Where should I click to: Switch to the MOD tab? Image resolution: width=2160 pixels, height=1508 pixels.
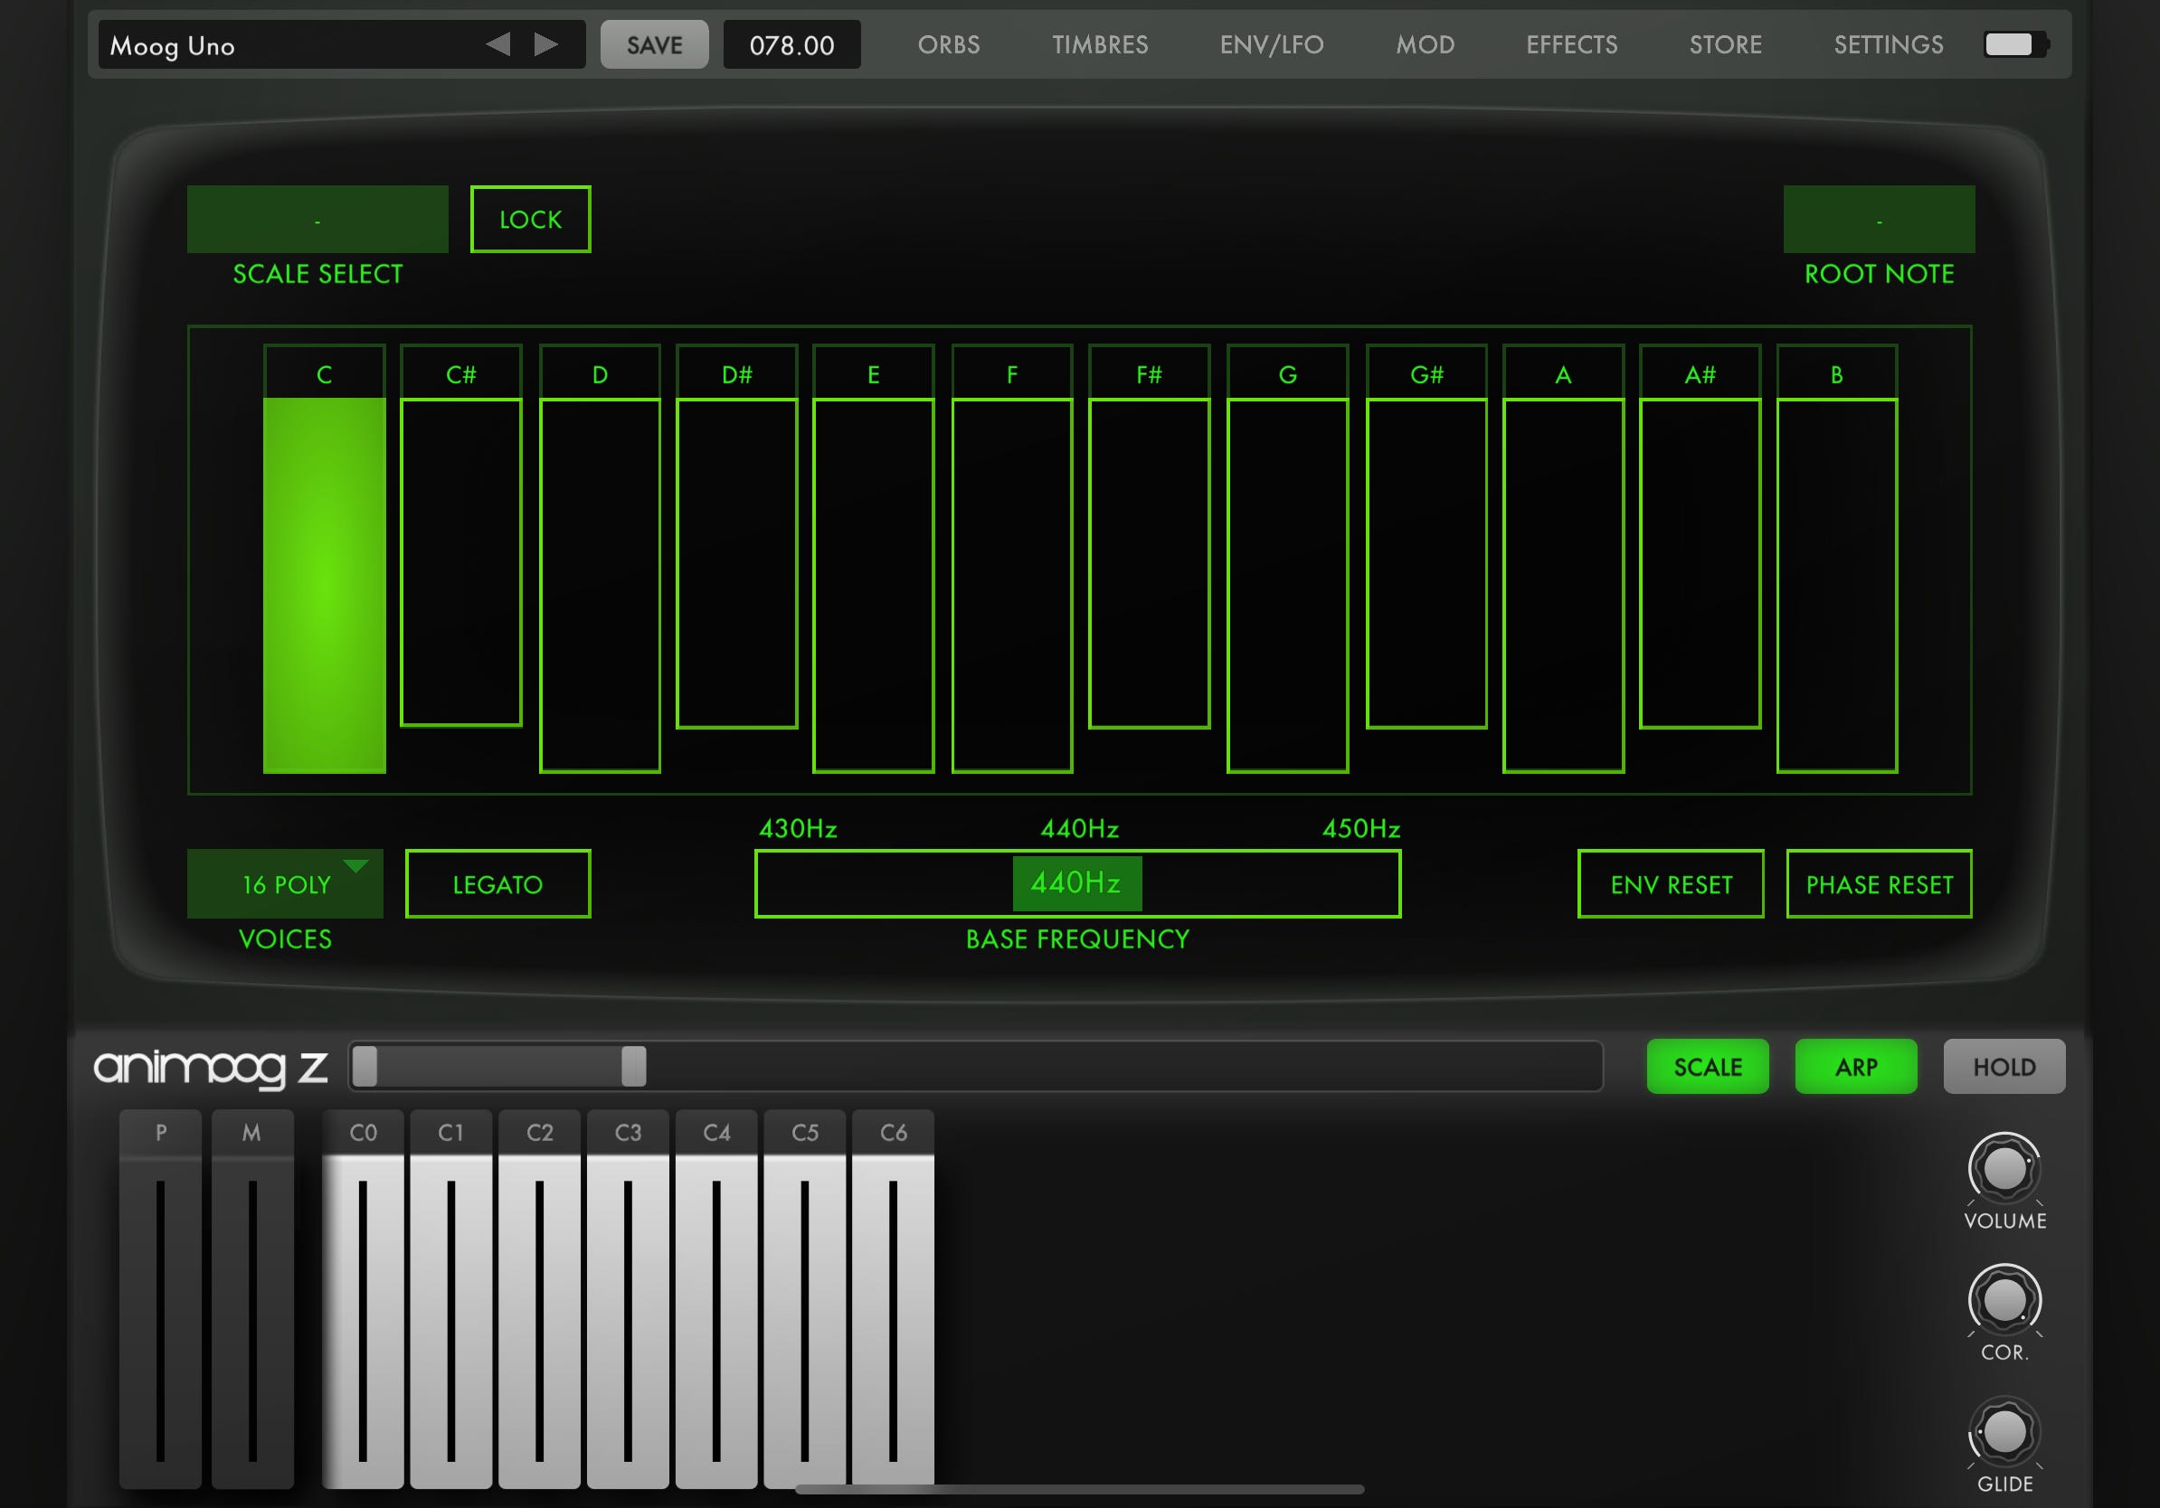1426,44
